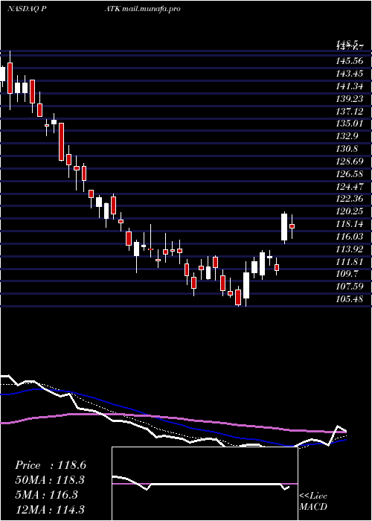Click the 143.45 price axis label
This screenshot has height=521, width=372.
point(350,74)
